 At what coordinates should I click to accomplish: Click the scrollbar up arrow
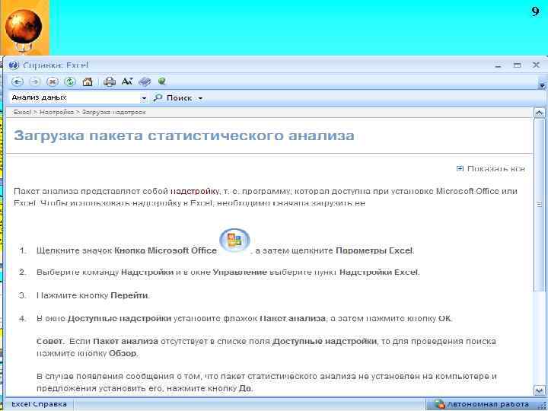(540, 113)
